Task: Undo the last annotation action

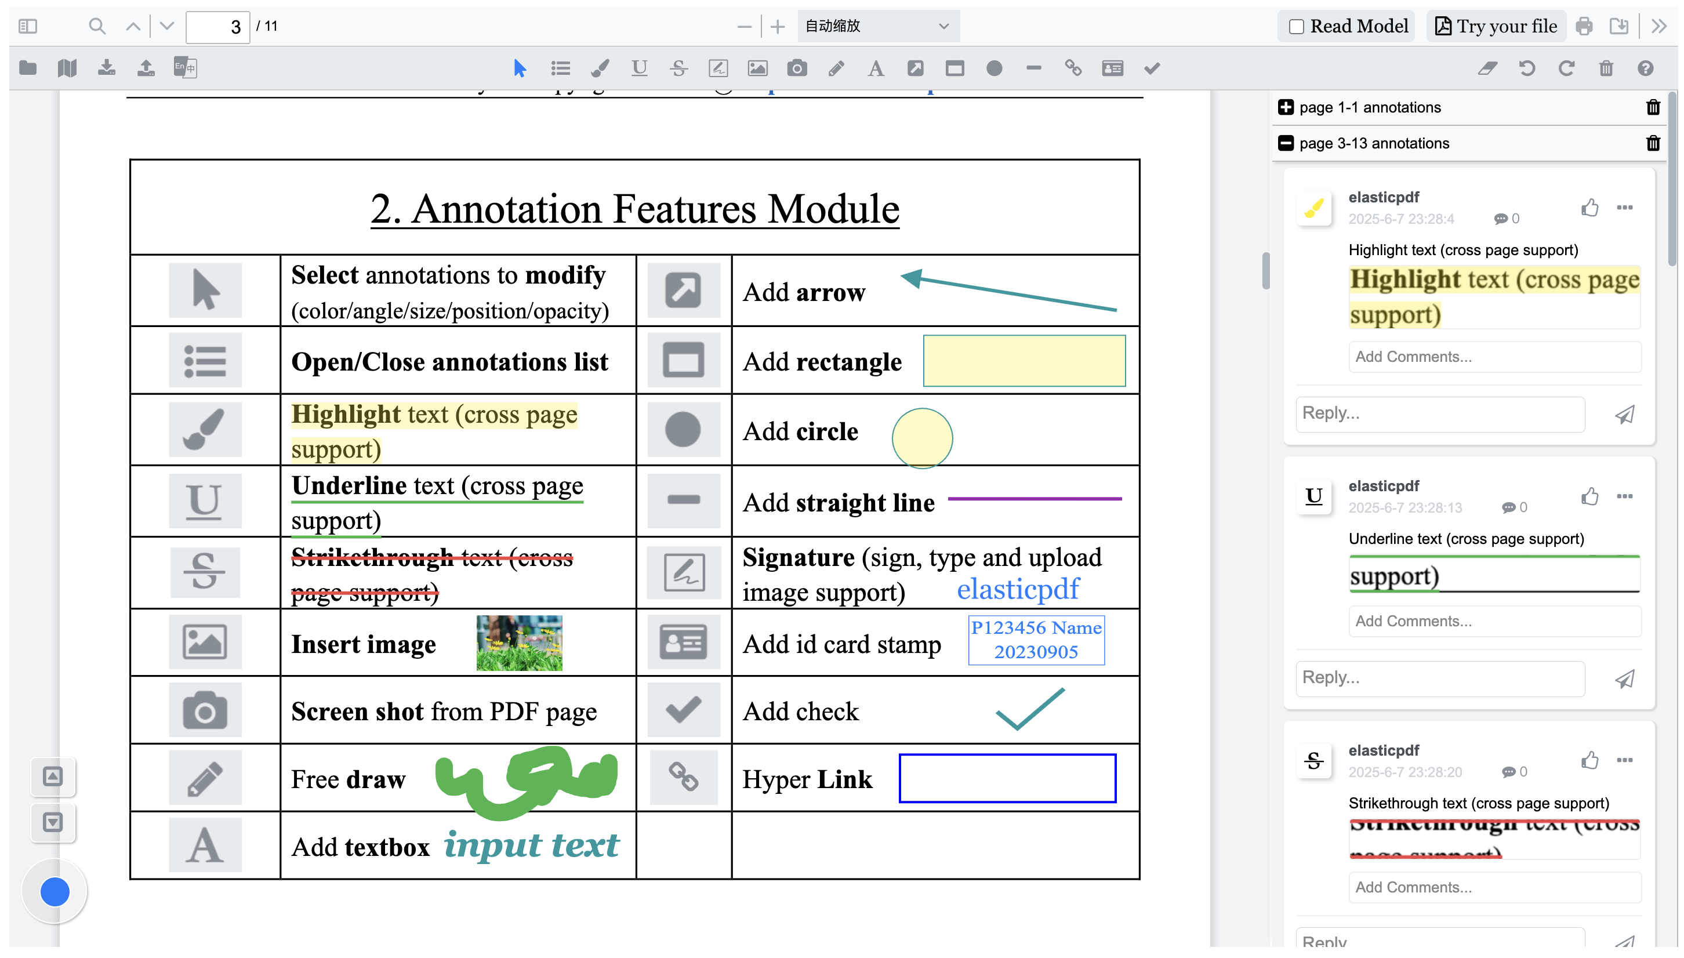Action: tap(1527, 68)
